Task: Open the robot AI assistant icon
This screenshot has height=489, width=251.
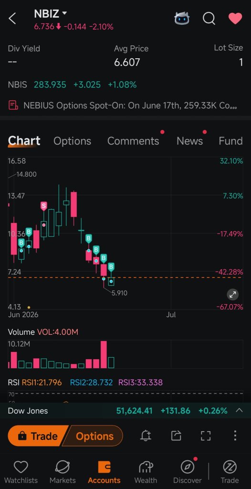Action: point(181,19)
